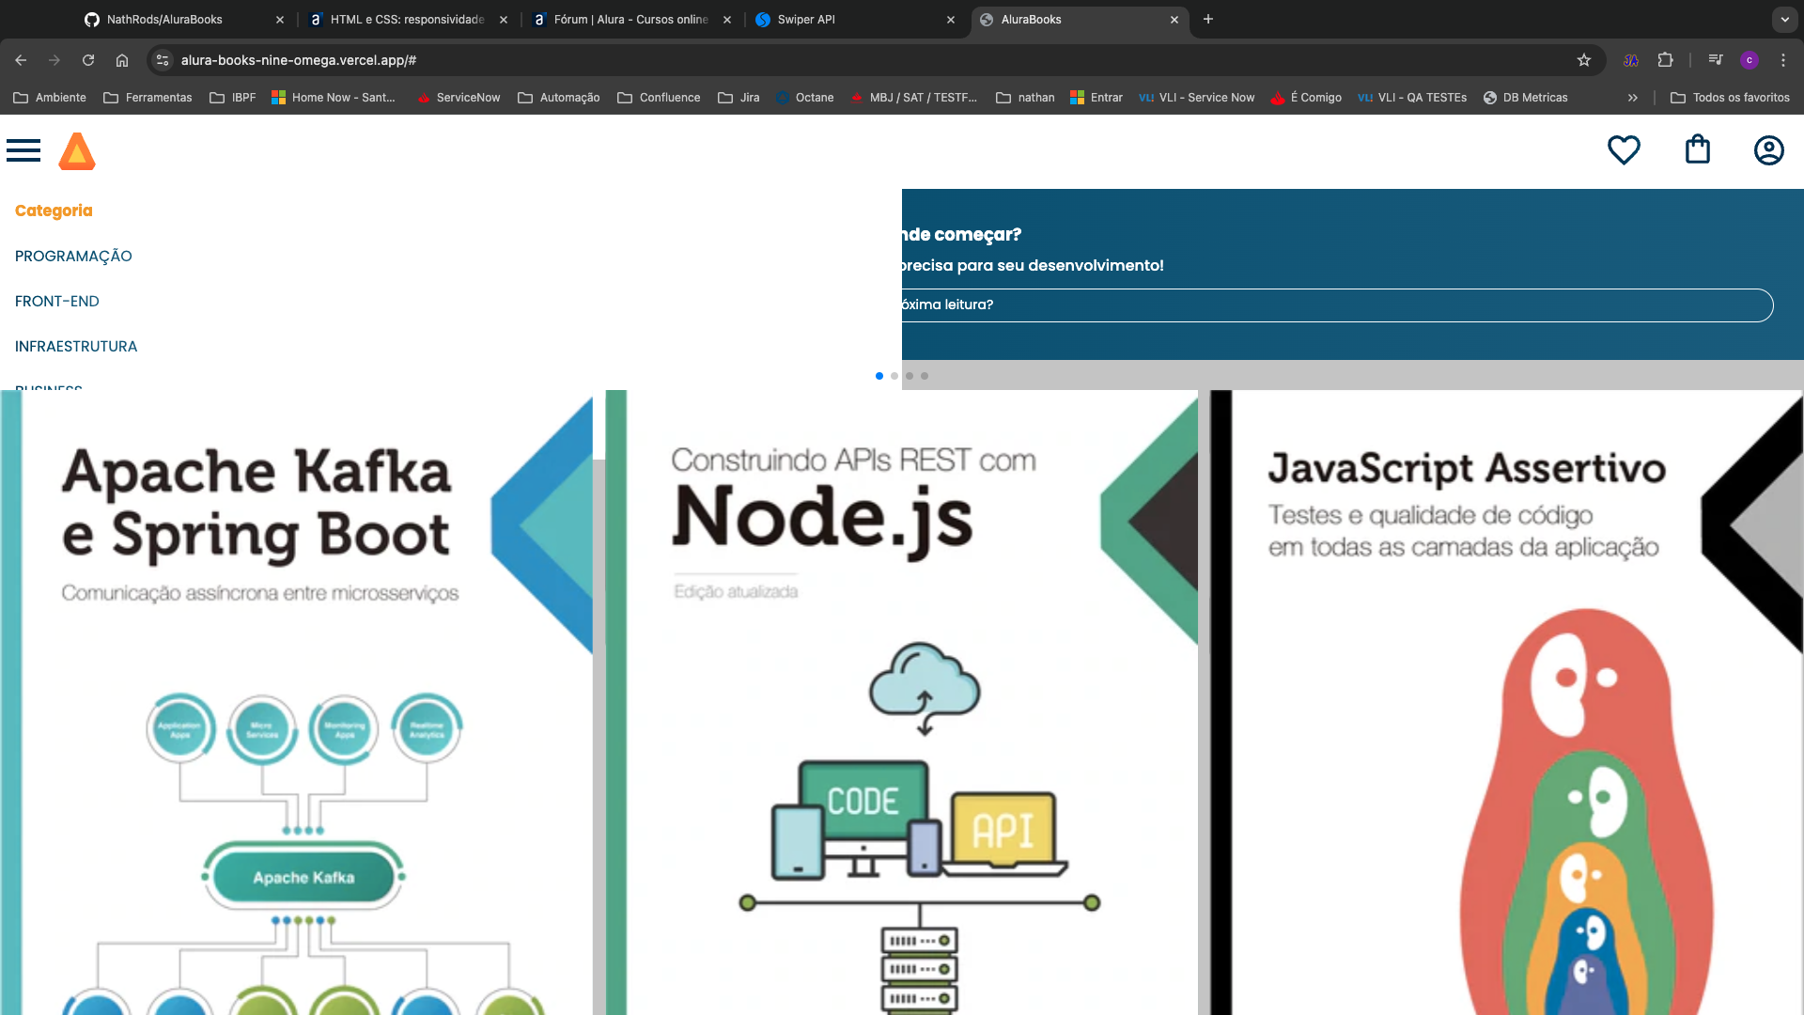Viewport: 1804px width, 1015px height.
Task: Open the shopping bag cart icon
Action: coord(1698,149)
